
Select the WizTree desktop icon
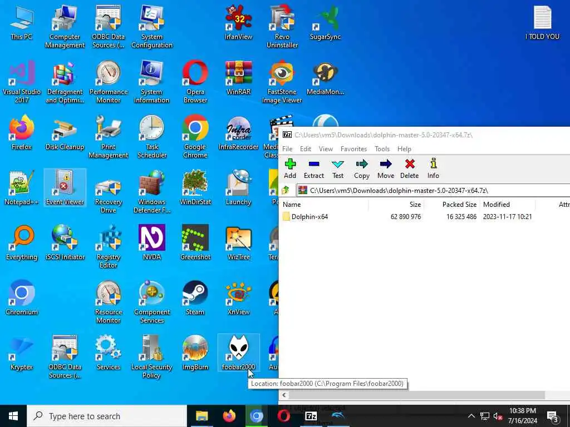click(x=238, y=243)
